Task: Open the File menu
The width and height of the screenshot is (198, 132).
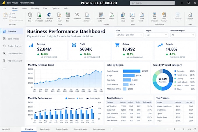Action: 5,8
